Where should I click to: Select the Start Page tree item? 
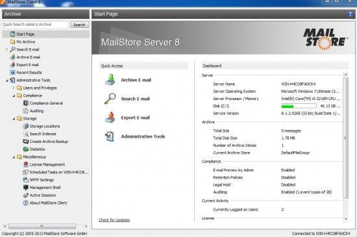coord(45,34)
